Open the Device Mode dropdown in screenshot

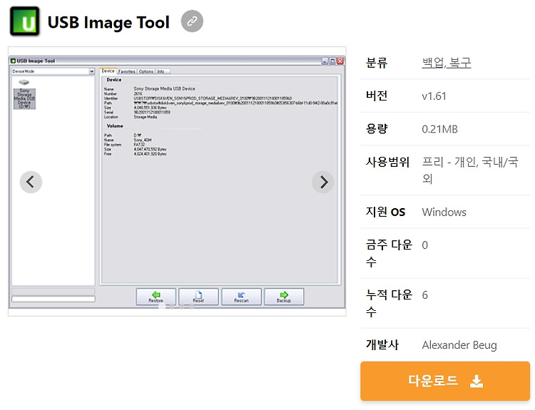pyautogui.click(x=53, y=71)
